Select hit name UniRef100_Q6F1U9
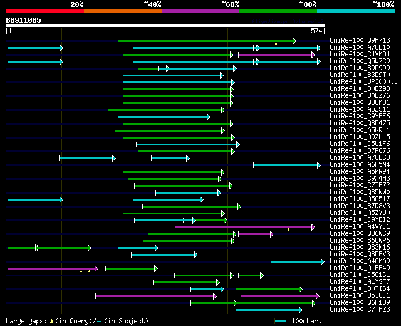401x326 pixels. click(x=360, y=303)
